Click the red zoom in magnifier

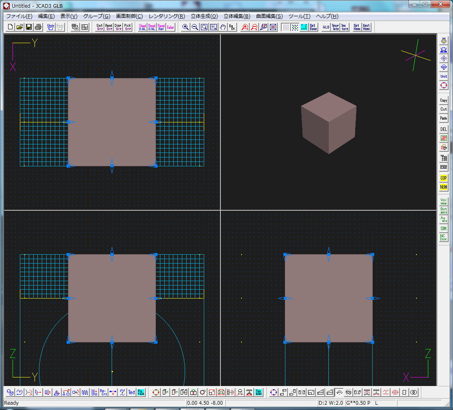tap(245, 27)
